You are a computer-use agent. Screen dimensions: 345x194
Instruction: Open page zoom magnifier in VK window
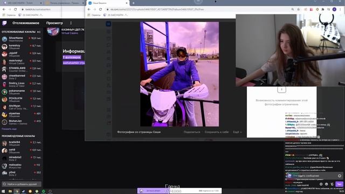(292, 10)
